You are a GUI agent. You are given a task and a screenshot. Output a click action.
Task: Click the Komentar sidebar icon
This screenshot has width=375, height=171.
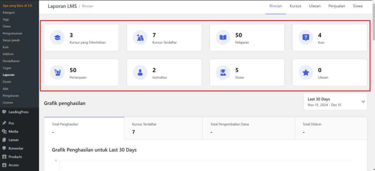(4, 148)
